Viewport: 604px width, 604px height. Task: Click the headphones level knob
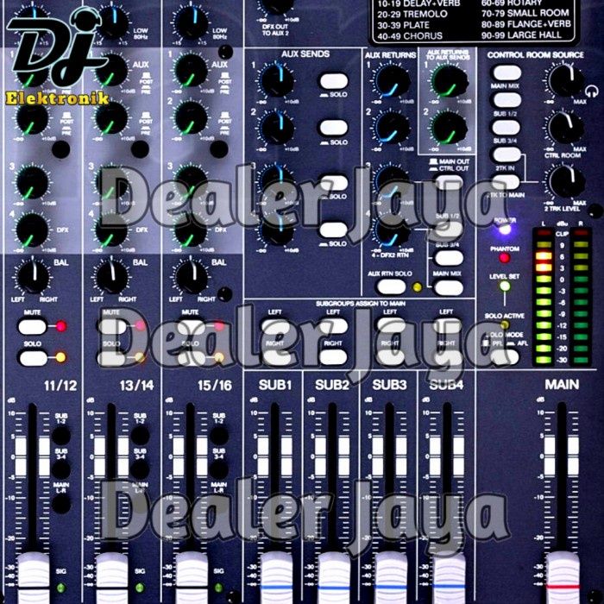(x=562, y=81)
